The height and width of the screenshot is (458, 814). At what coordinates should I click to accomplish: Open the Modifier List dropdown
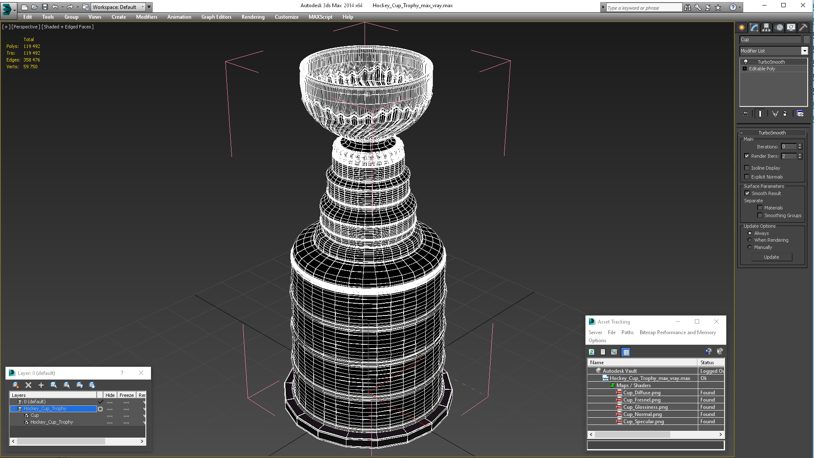[x=804, y=51]
